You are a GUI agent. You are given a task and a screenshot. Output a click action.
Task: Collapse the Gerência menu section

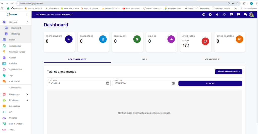point(27,22)
